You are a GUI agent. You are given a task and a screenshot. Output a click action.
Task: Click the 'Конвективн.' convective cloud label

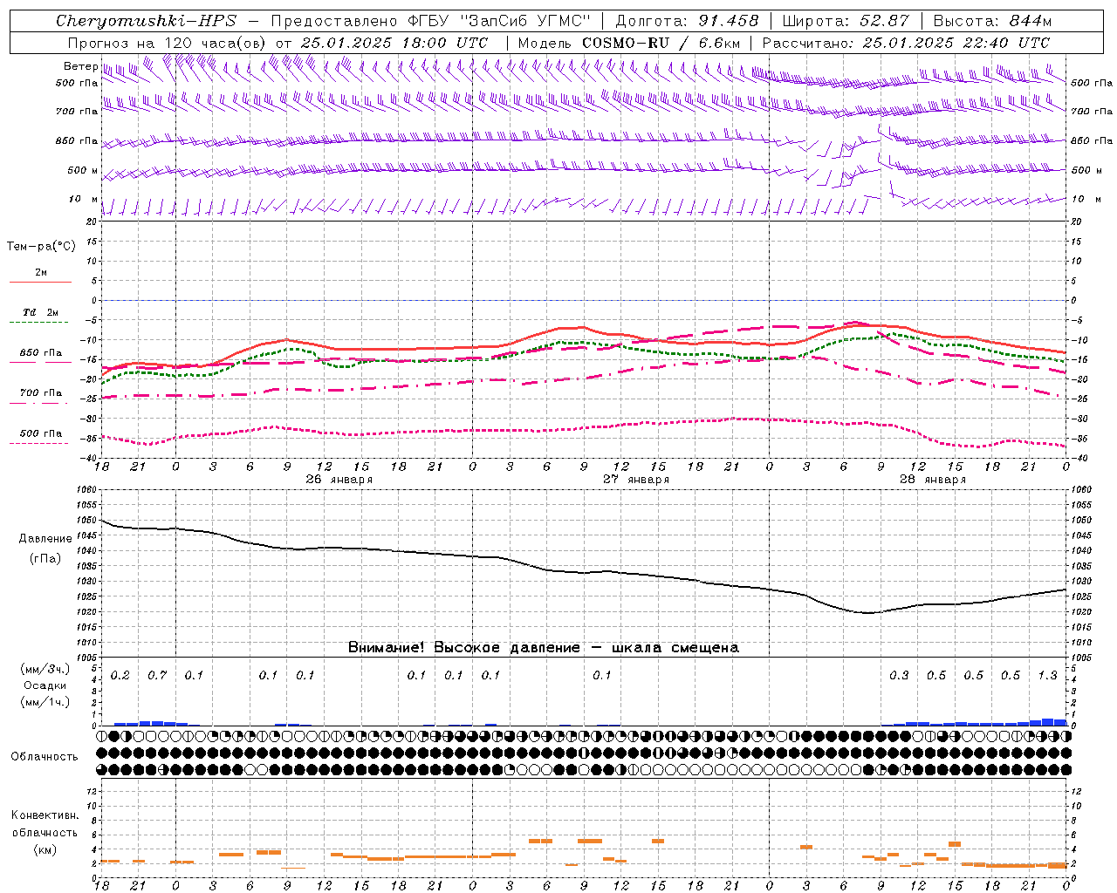click(45, 815)
